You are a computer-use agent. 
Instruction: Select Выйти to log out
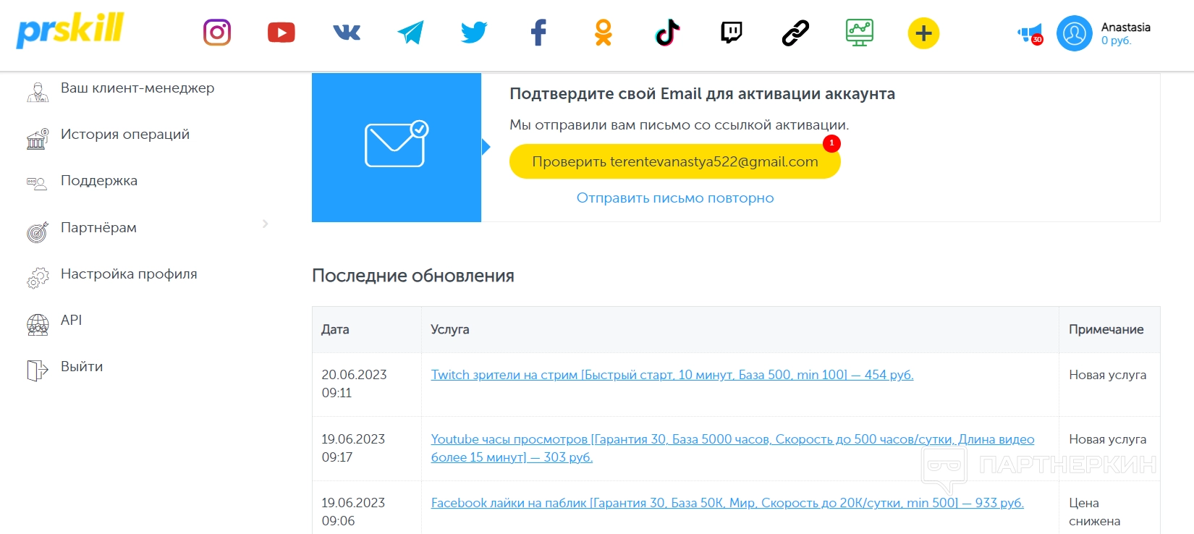pos(82,366)
